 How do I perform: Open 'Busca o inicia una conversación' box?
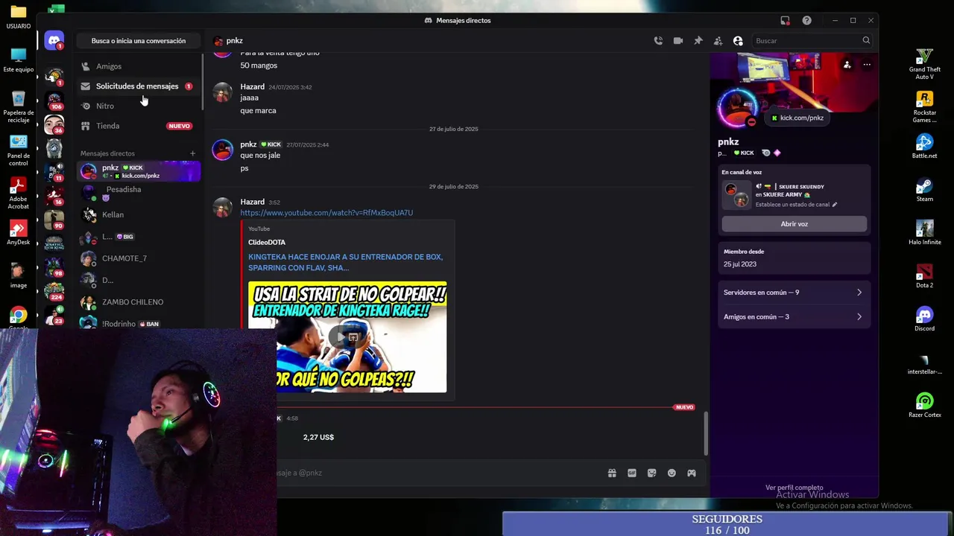(x=139, y=41)
